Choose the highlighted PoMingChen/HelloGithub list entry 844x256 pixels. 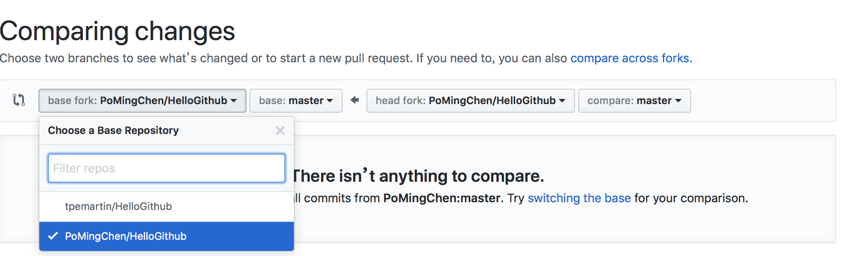tap(126, 236)
